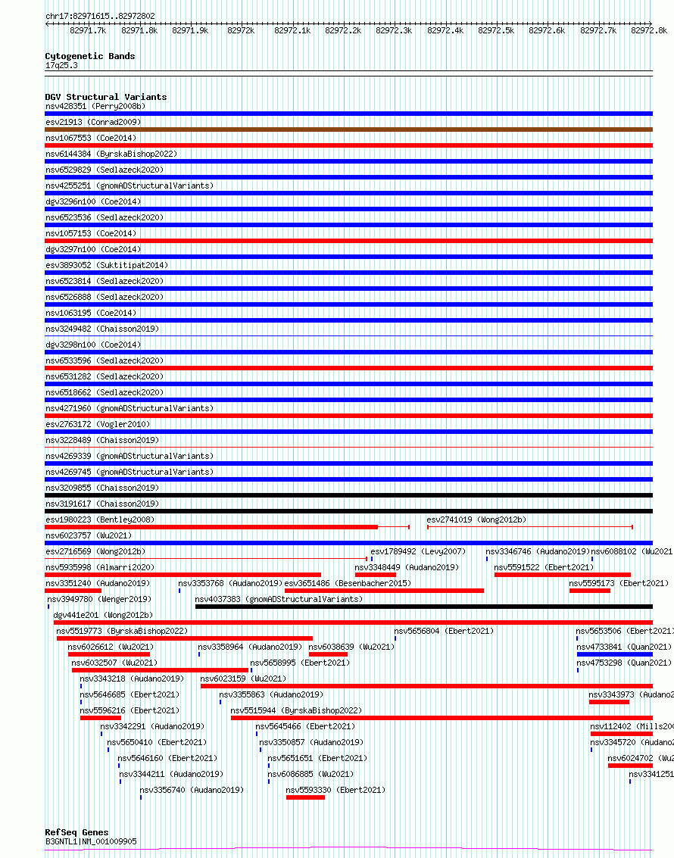Select the Cytogenetic Bands track title

pyautogui.click(x=90, y=56)
